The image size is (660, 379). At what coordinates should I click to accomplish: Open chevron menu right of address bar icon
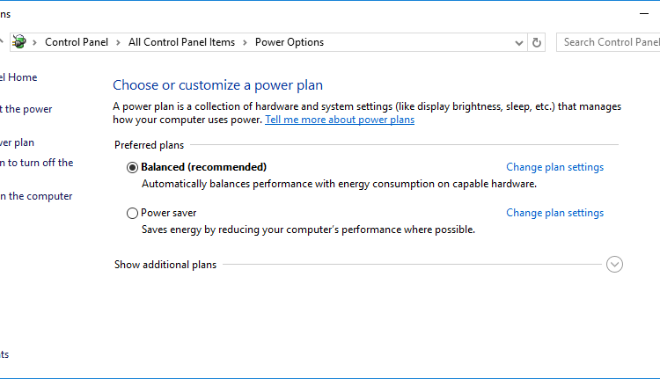tap(36, 42)
